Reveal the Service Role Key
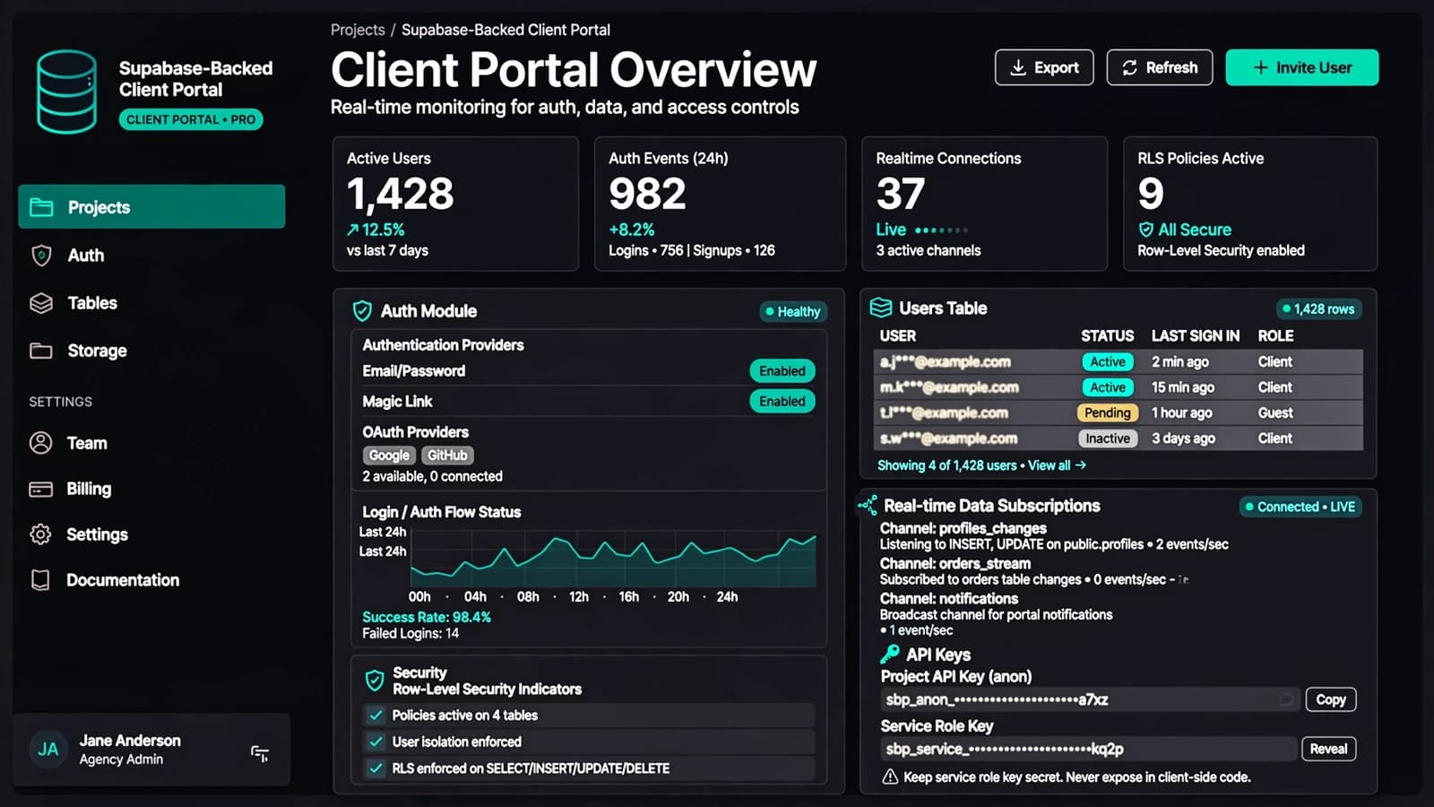The width and height of the screenshot is (1434, 807). (1328, 749)
